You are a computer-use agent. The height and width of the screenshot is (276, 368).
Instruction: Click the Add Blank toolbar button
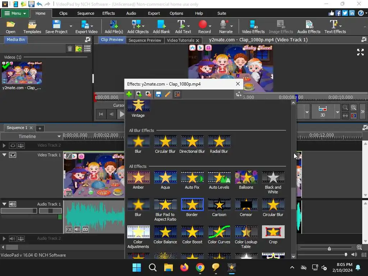[161, 27]
